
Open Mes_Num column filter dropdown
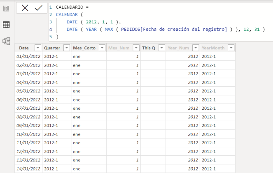(x=136, y=48)
